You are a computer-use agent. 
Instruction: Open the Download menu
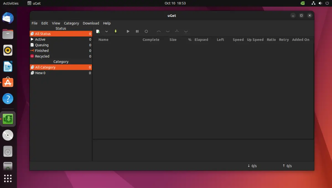click(x=91, y=23)
